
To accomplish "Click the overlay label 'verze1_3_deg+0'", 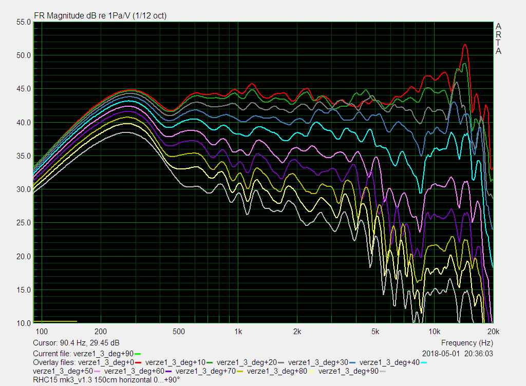I will click(x=106, y=362).
